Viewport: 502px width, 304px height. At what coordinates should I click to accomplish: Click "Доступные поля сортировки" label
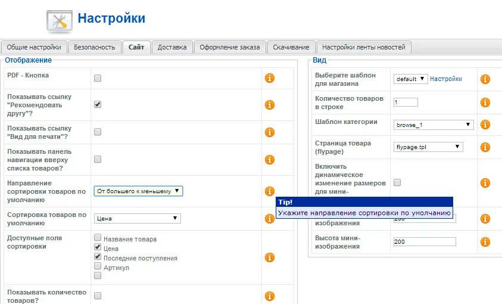coord(35,242)
